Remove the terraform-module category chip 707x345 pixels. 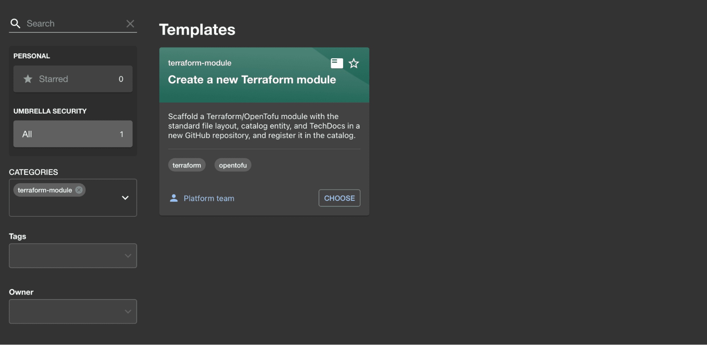click(79, 190)
